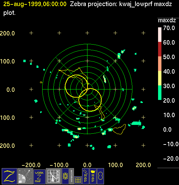
Task: Click the kwaj_lowprf maxdz projection title
Action: [145, 4]
